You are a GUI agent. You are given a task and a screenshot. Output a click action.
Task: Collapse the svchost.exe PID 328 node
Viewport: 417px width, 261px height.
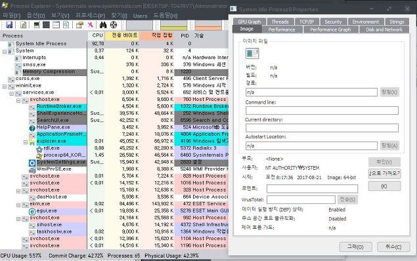click(x=18, y=191)
